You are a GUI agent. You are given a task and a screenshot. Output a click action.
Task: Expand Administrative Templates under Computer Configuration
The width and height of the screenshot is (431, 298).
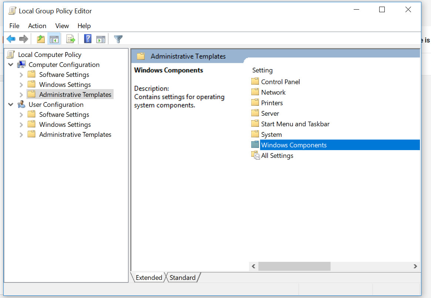click(x=21, y=95)
